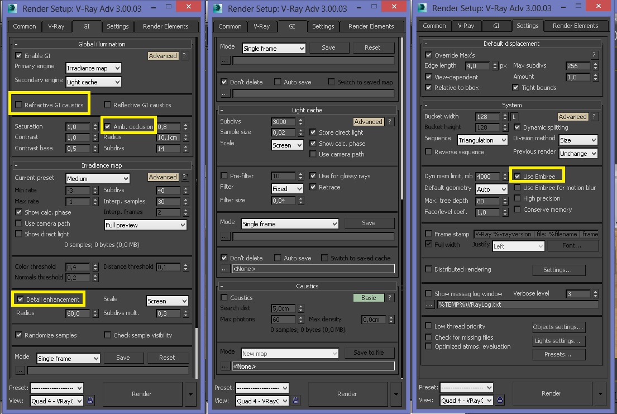
Task: Open Default geometry dropdown showing Auto
Action: [491, 189]
